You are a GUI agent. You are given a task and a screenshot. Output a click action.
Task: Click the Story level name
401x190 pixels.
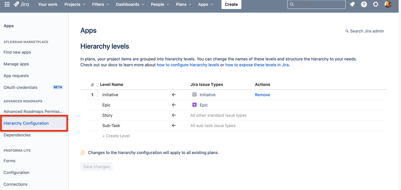click(x=108, y=115)
